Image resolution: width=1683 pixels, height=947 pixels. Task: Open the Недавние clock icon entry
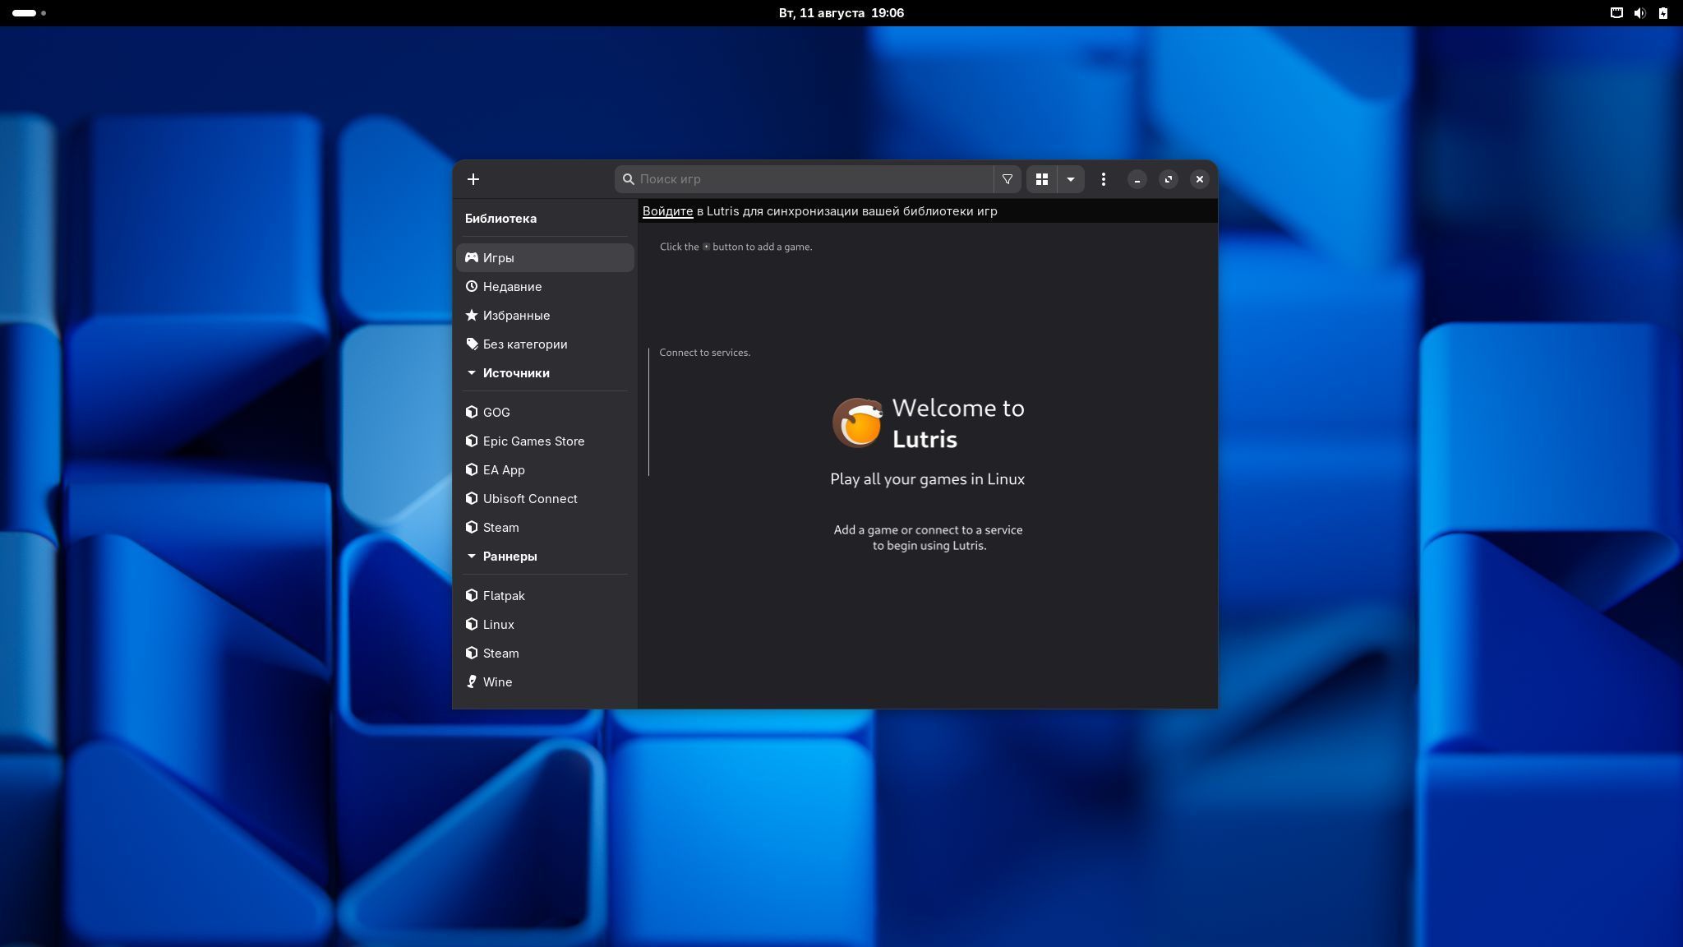pos(472,286)
